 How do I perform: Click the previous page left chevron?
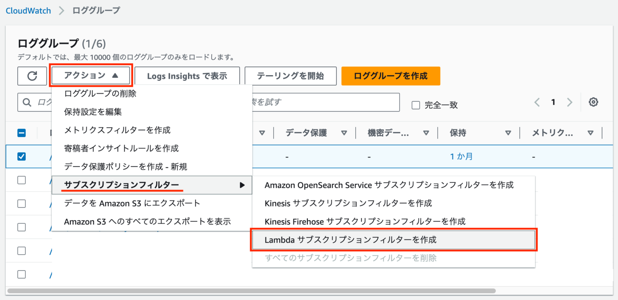(537, 102)
